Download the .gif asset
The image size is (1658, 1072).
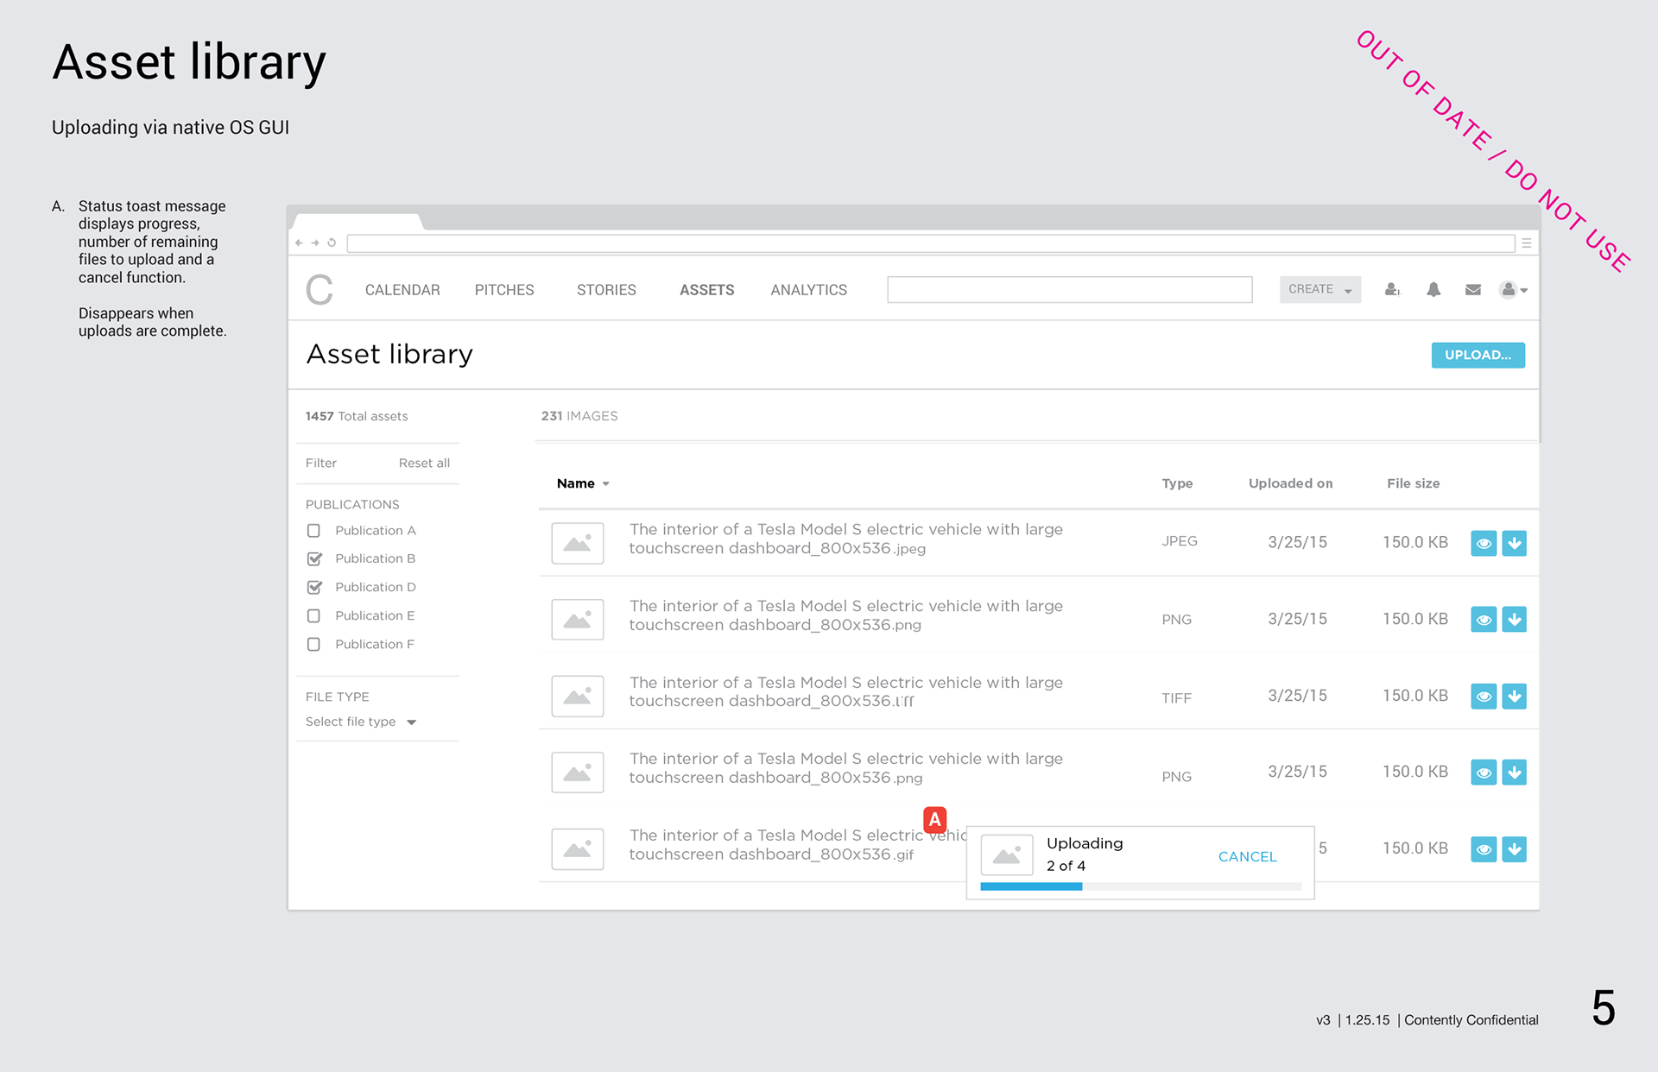[1514, 849]
